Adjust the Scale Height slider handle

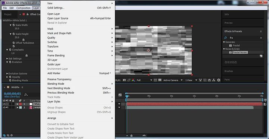tap(24, 40)
